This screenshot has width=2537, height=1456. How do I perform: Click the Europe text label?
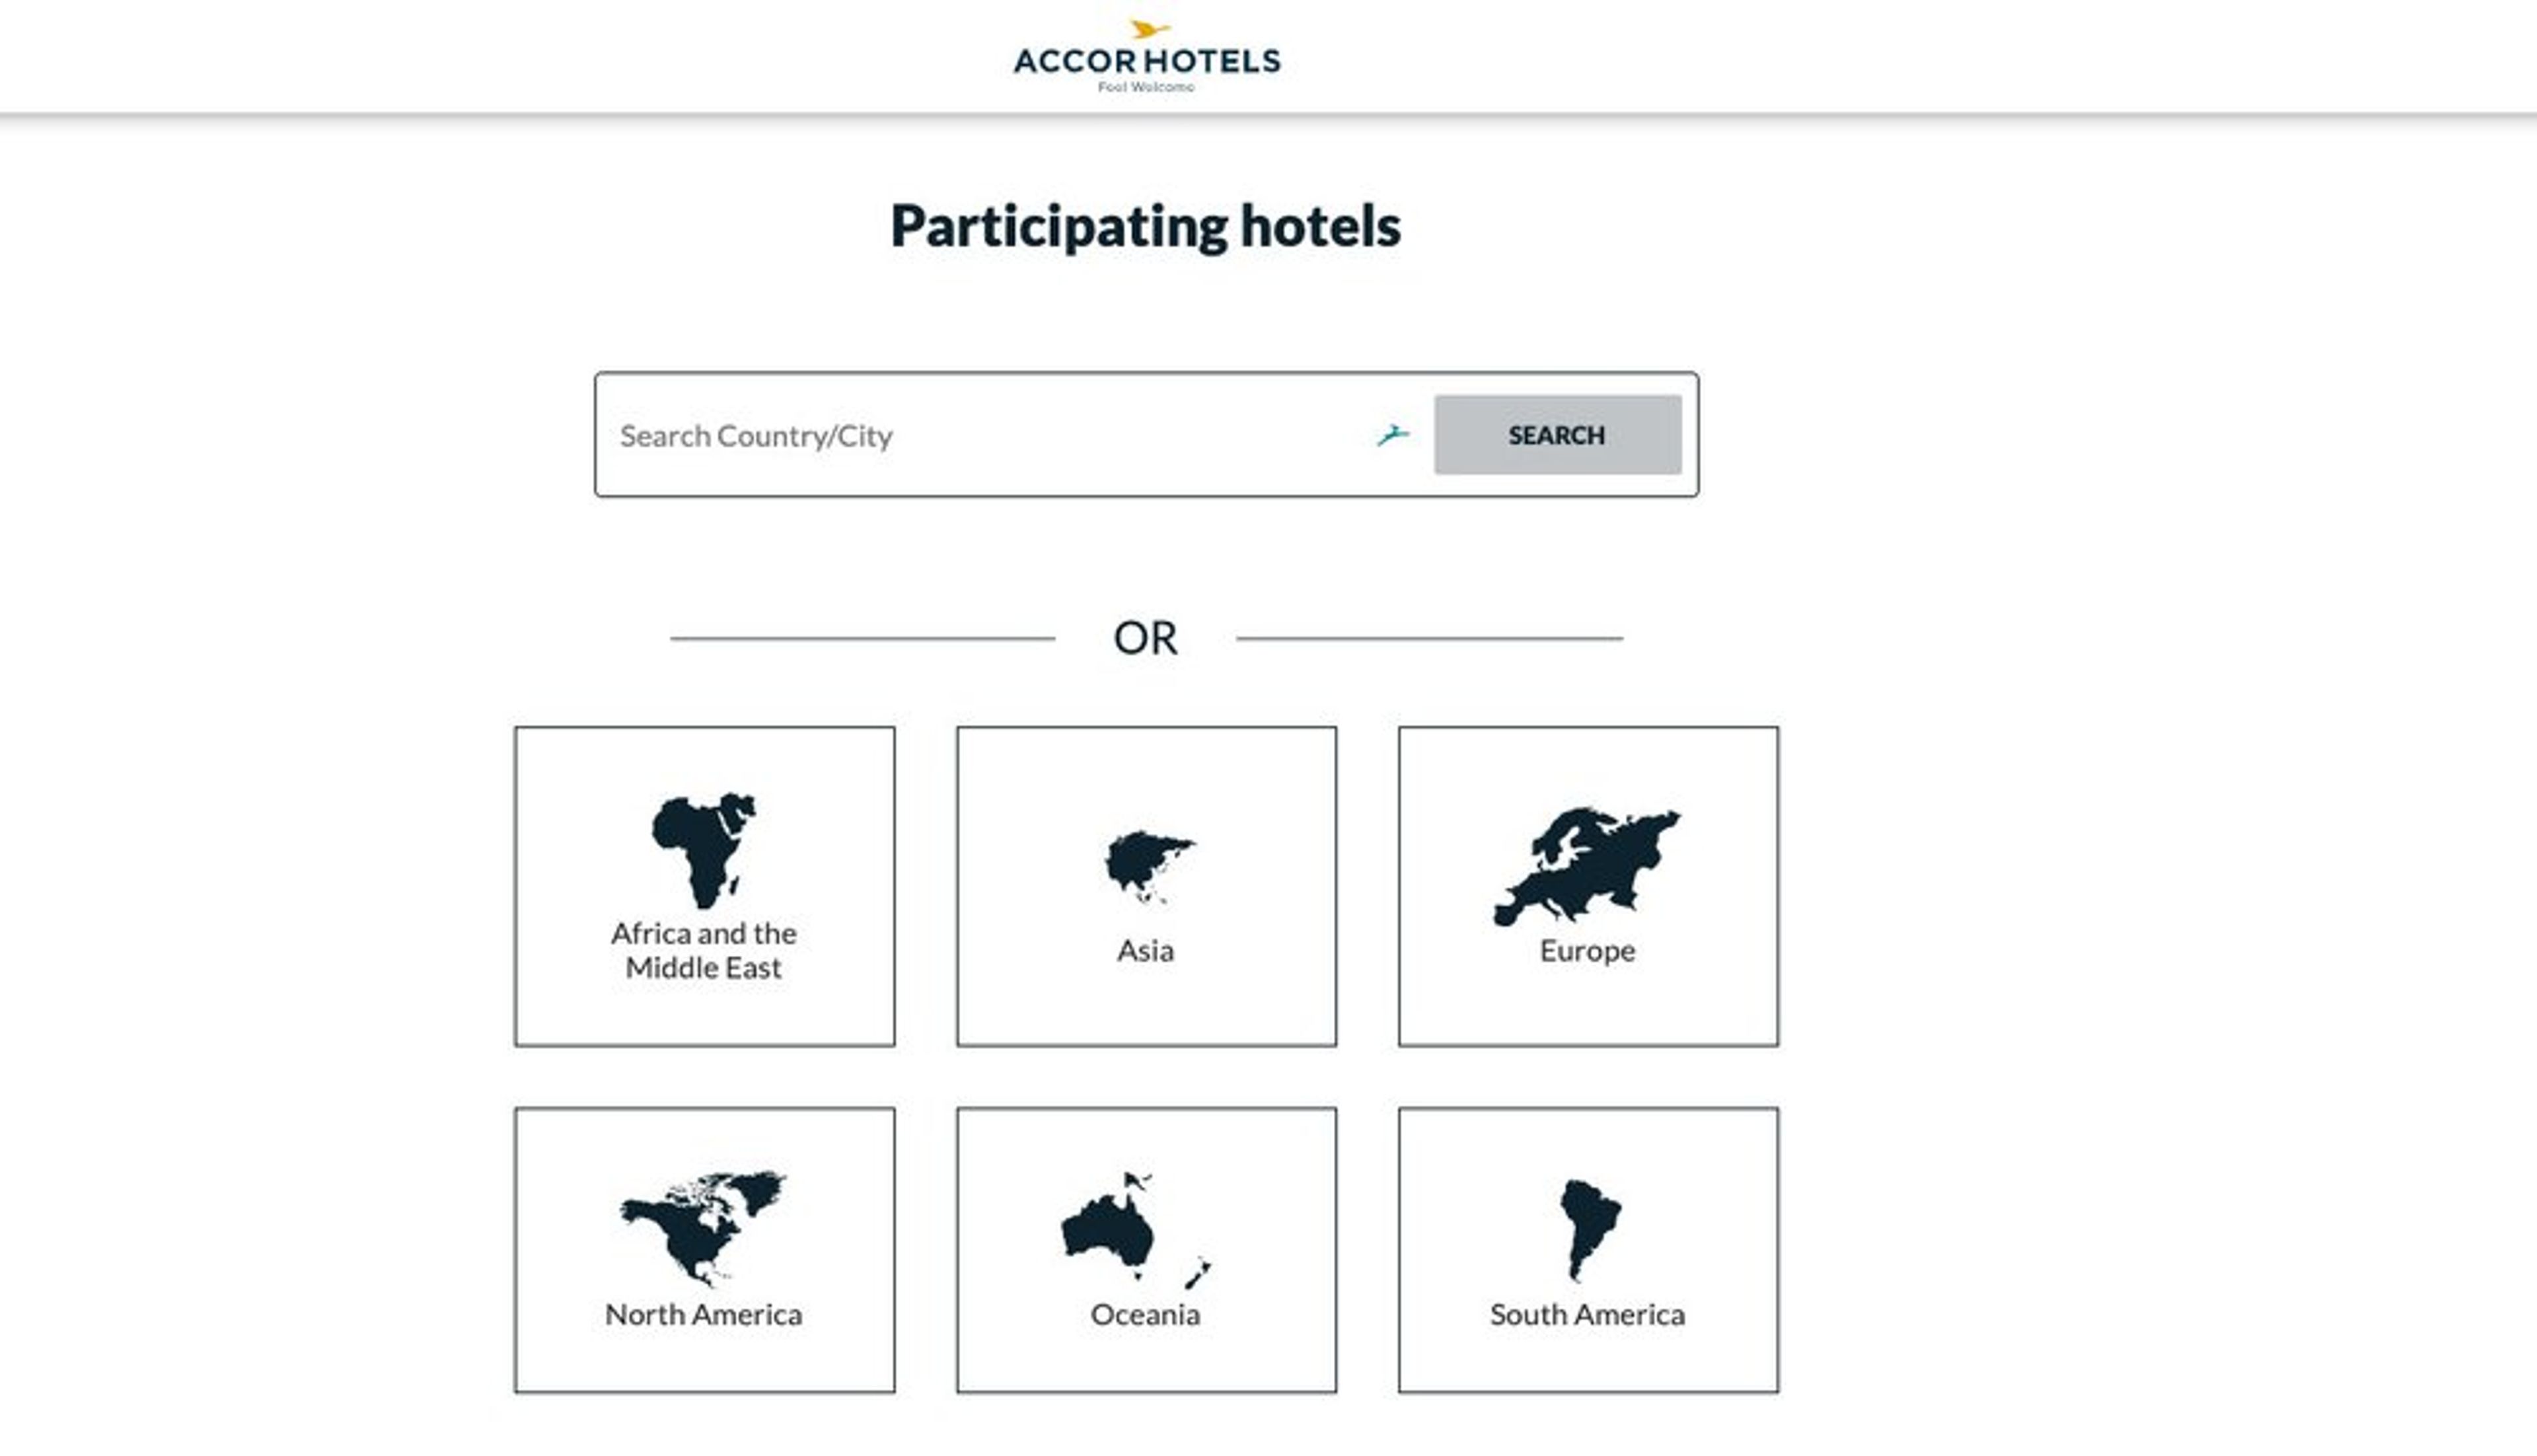[x=1587, y=951]
